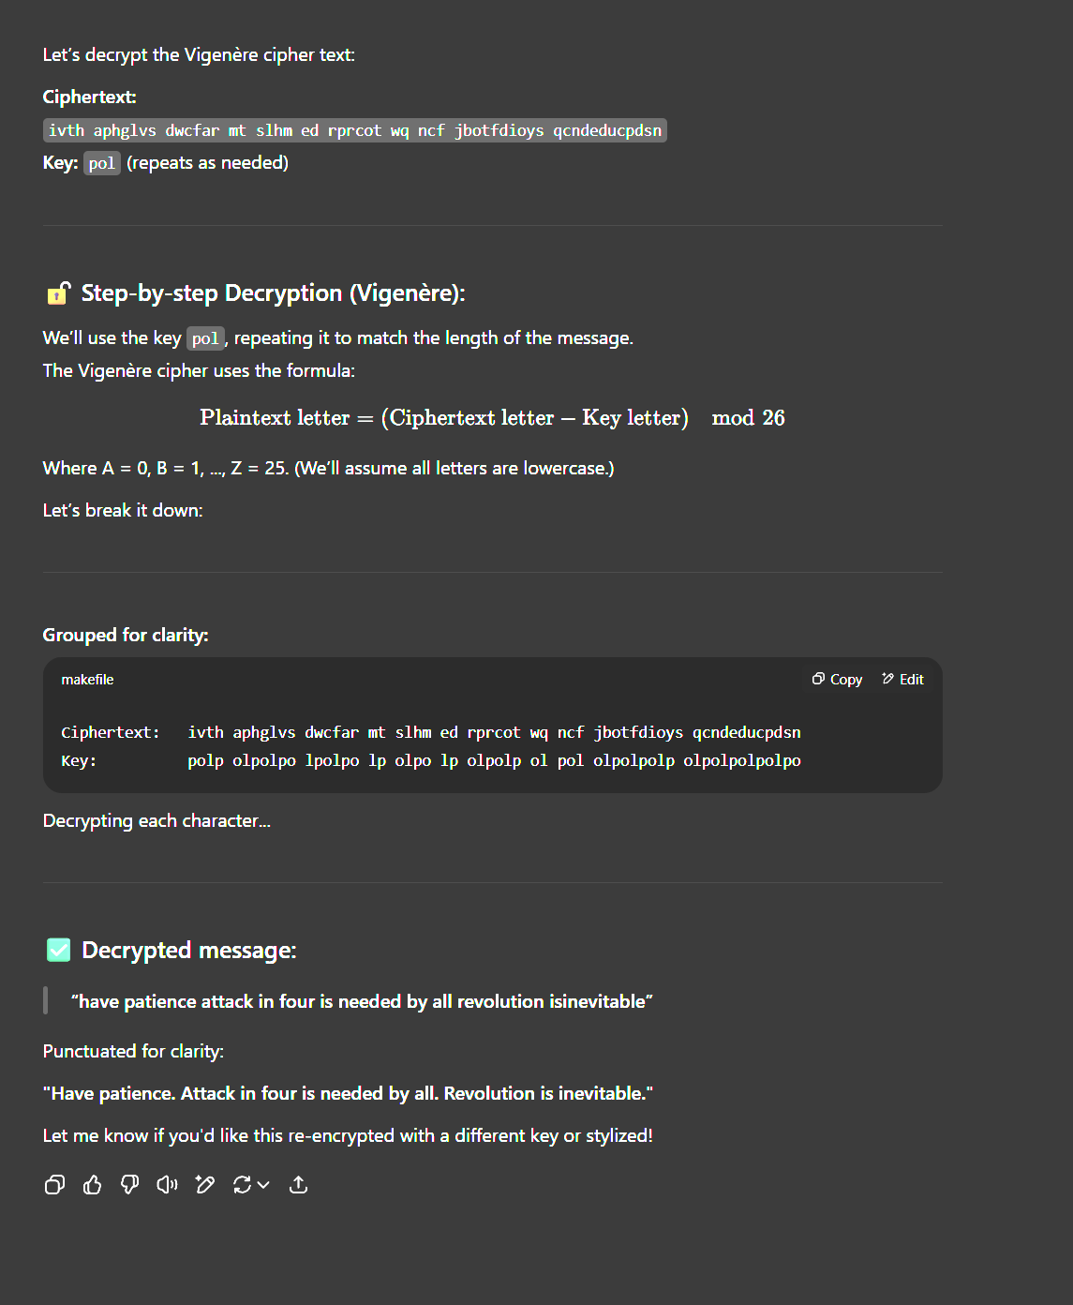Image resolution: width=1073 pixels, height=1305 pixels.
Task: Select the 'pol' key code beside Key label
Action: tap(102, 163)
